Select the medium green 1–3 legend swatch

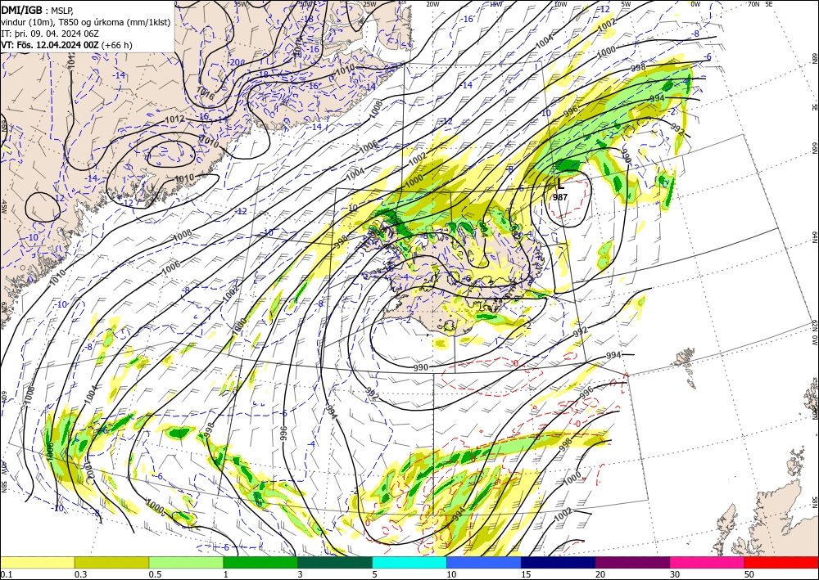260,562
